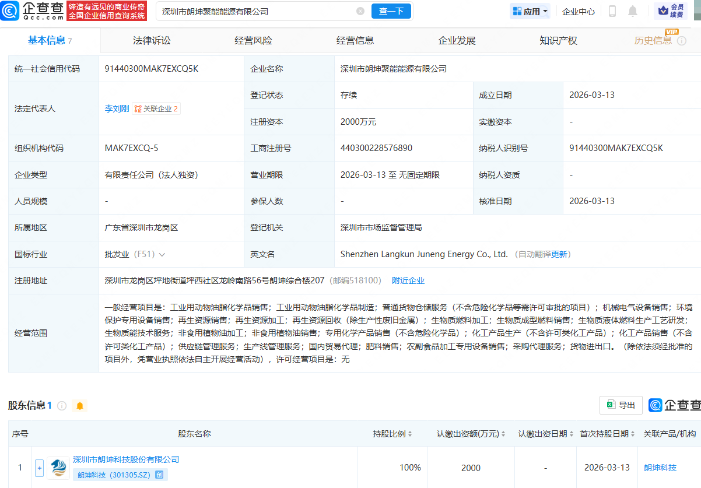Click the info circle beside 股东信息 heading
Screen dimensions: 701x488
pos(62,406)
